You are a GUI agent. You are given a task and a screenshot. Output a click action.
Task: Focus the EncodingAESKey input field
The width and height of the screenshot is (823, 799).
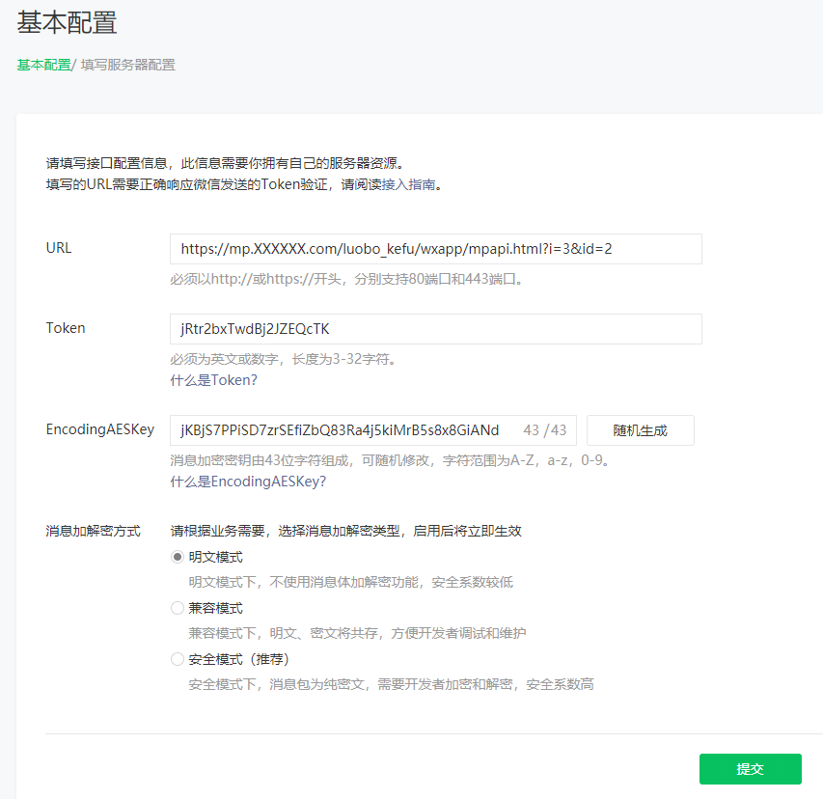(x=373, y=430)
